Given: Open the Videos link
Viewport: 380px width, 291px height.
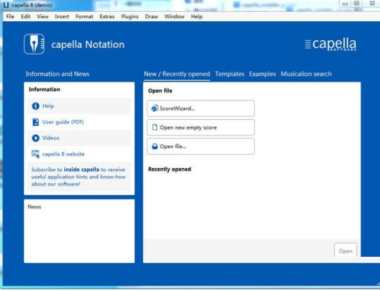Looking at the screenshot, I should (x=51, y=138).
